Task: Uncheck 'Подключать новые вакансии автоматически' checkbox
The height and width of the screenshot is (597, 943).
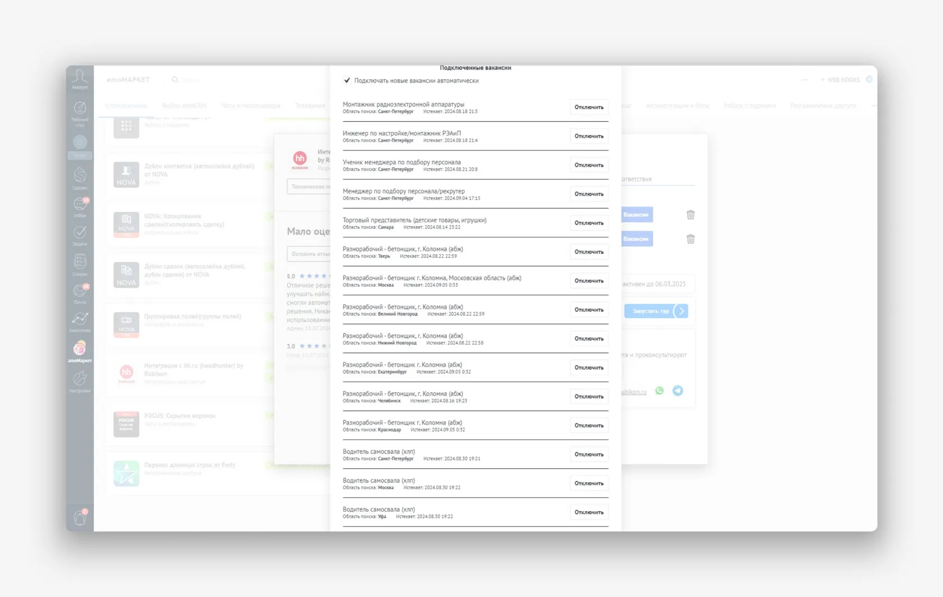Action: (x=347, y=81)
